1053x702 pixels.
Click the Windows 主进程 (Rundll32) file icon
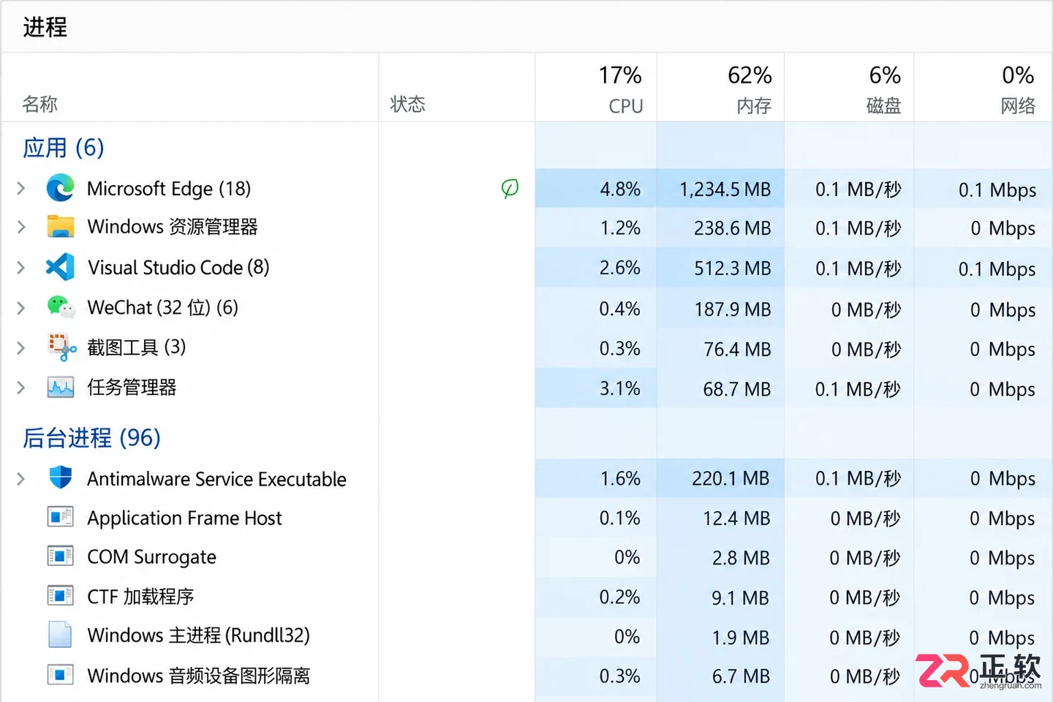[x=60, y=635]
